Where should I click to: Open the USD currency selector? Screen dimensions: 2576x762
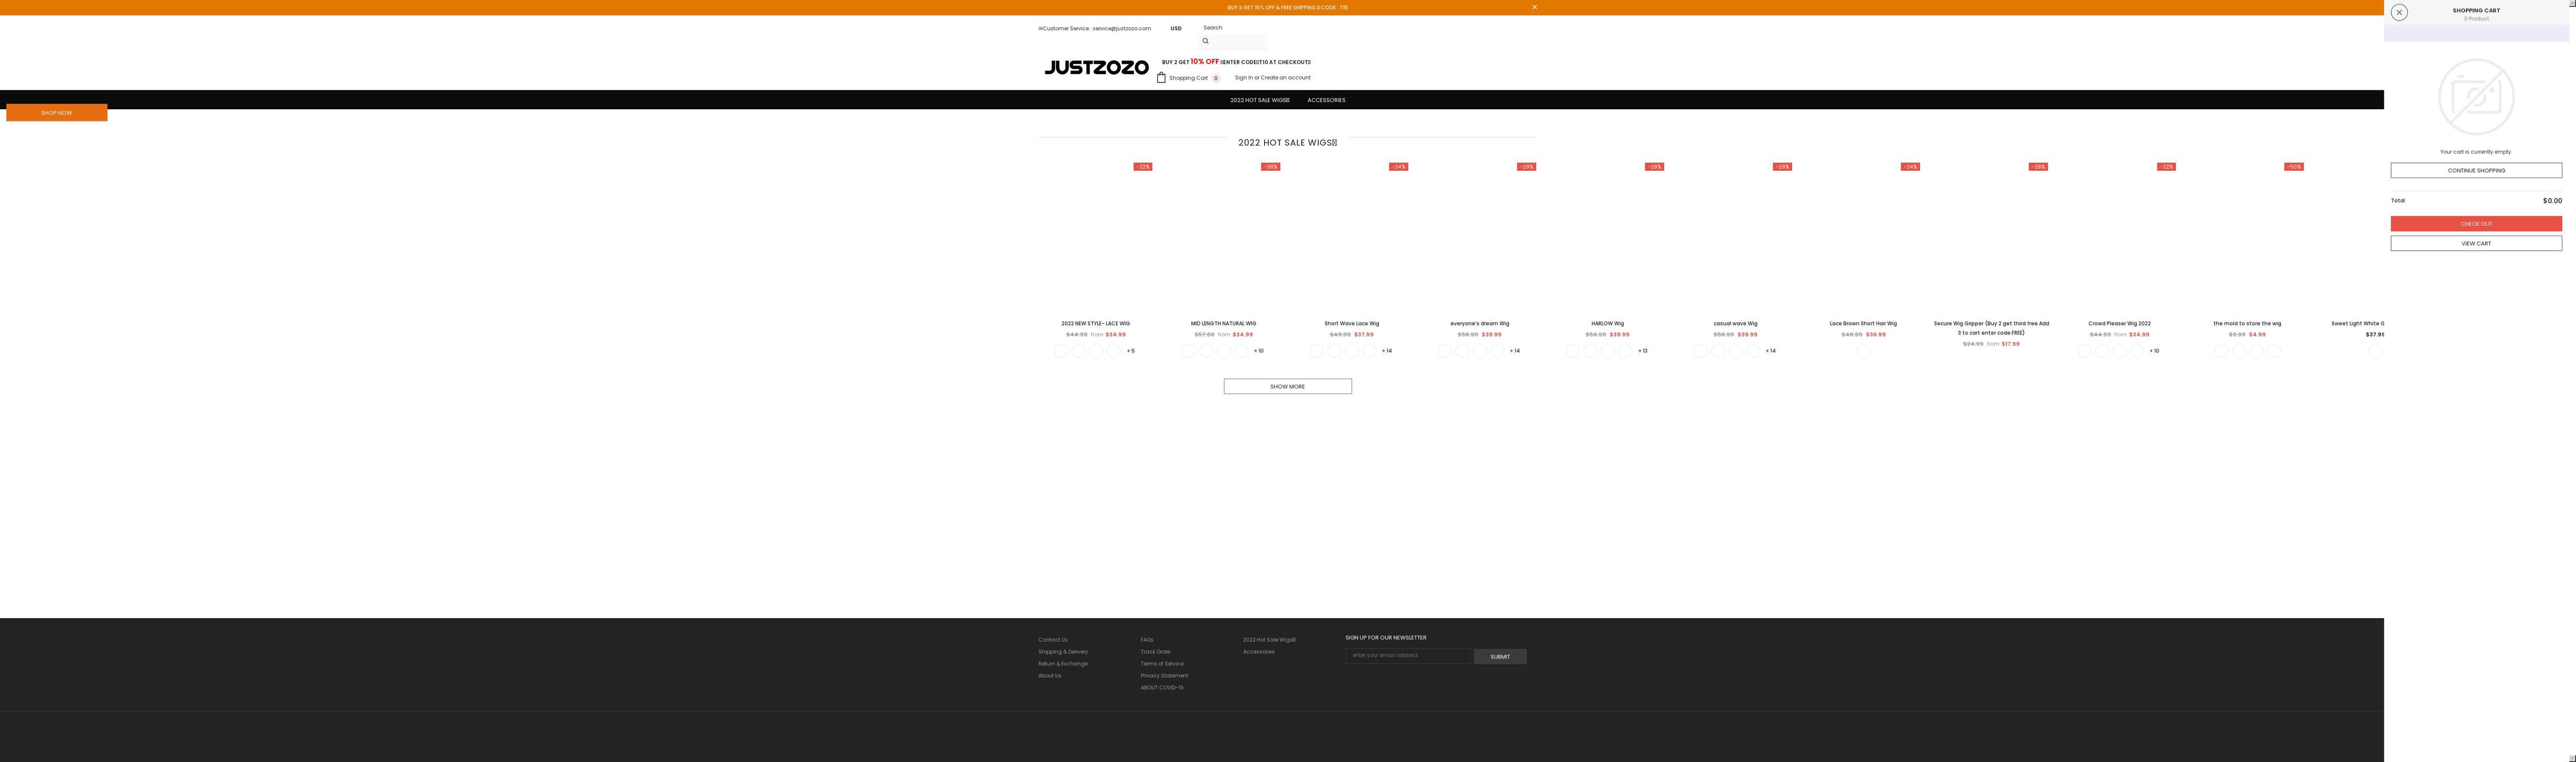coord(1176,28)
